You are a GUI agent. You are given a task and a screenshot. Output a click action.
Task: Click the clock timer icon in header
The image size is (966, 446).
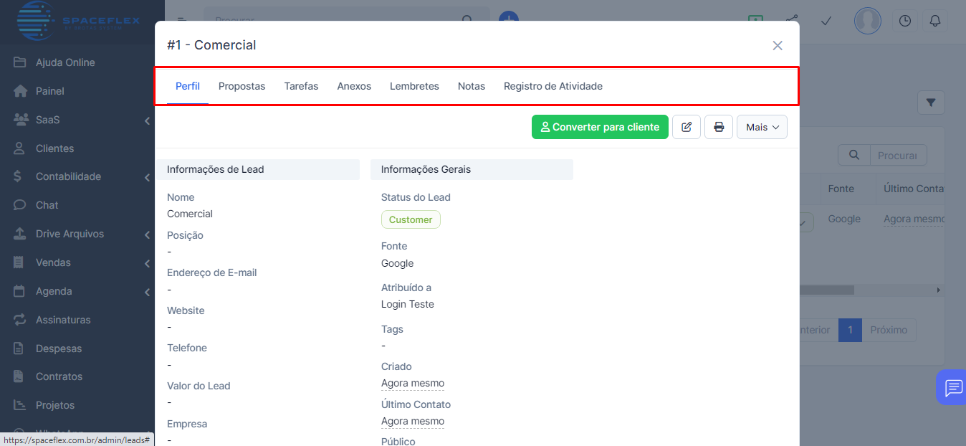(905, 21)
